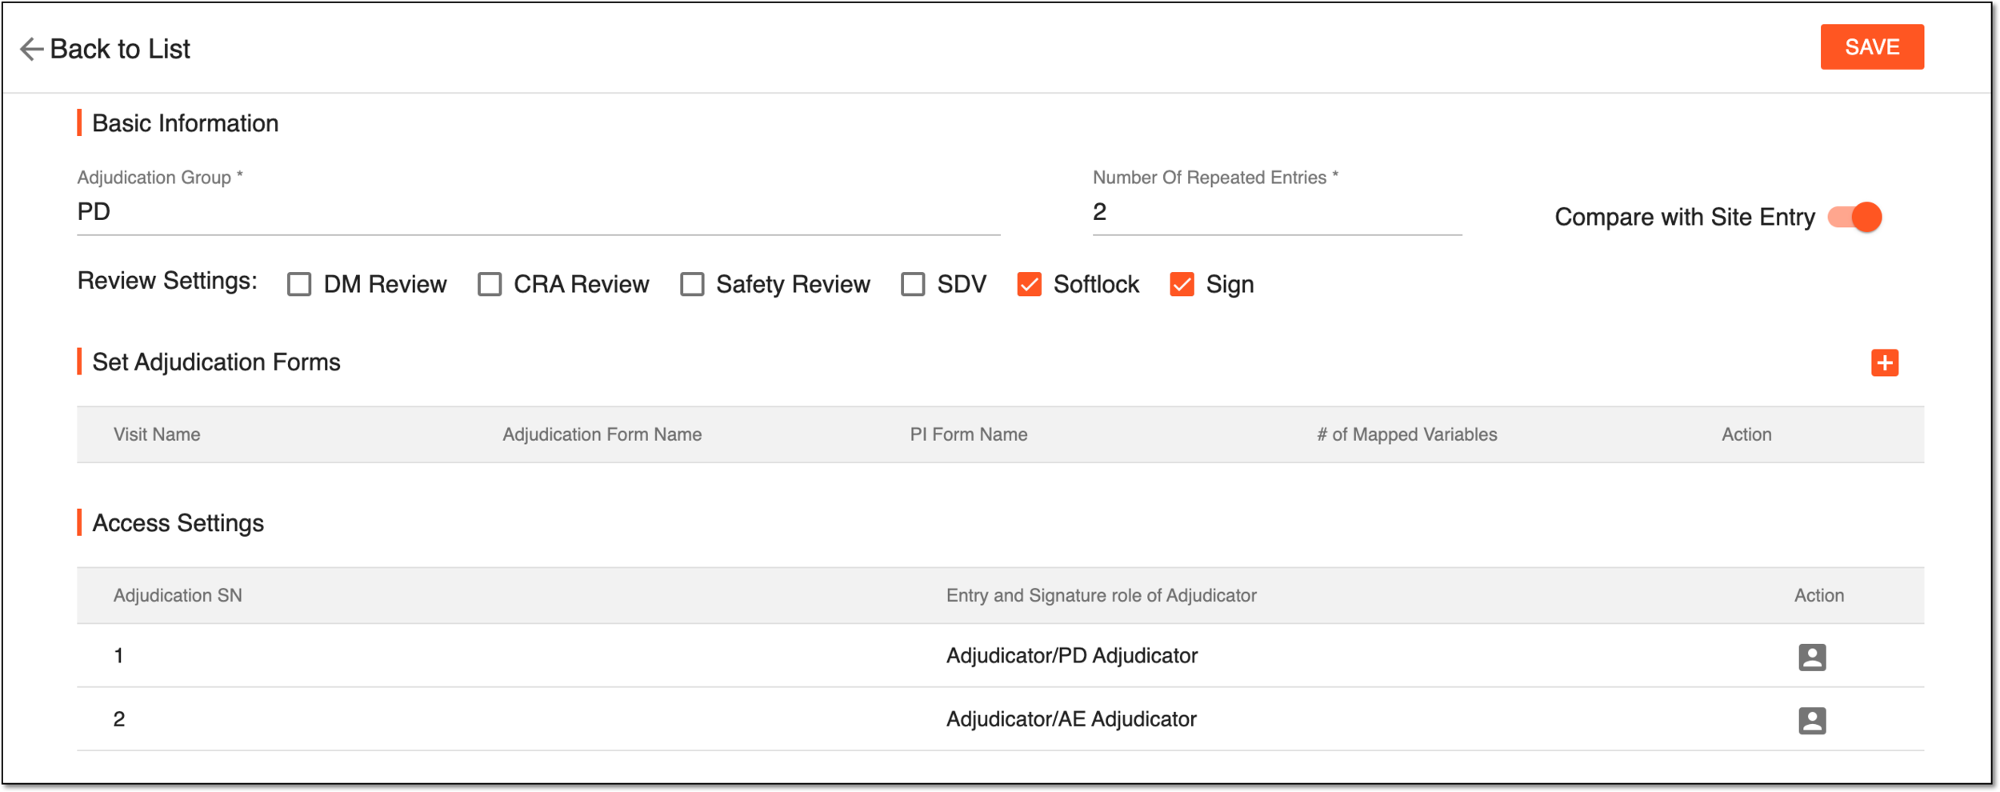This screenshot has width=2000, height=792.
Task: Click the # of Mapped Variables header
Action: point(1406,434)
